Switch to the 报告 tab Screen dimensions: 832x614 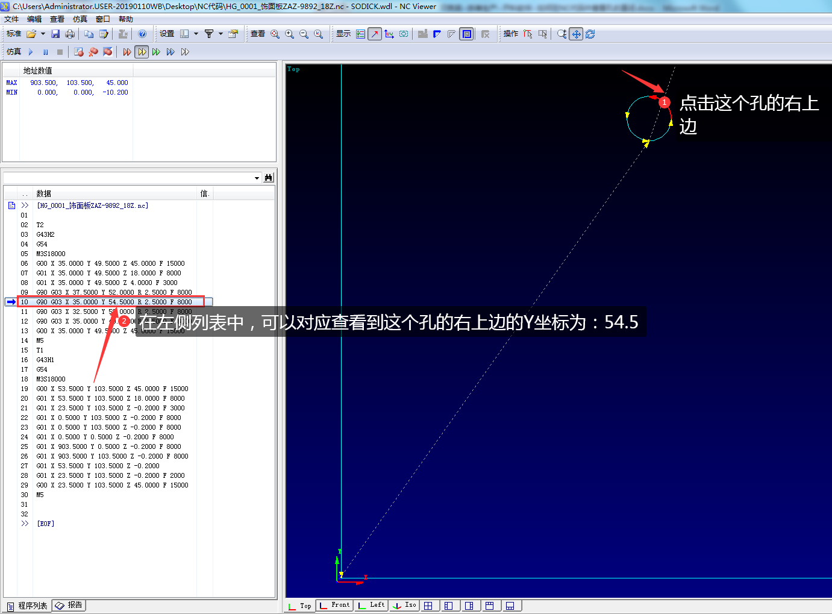(69, 605)
